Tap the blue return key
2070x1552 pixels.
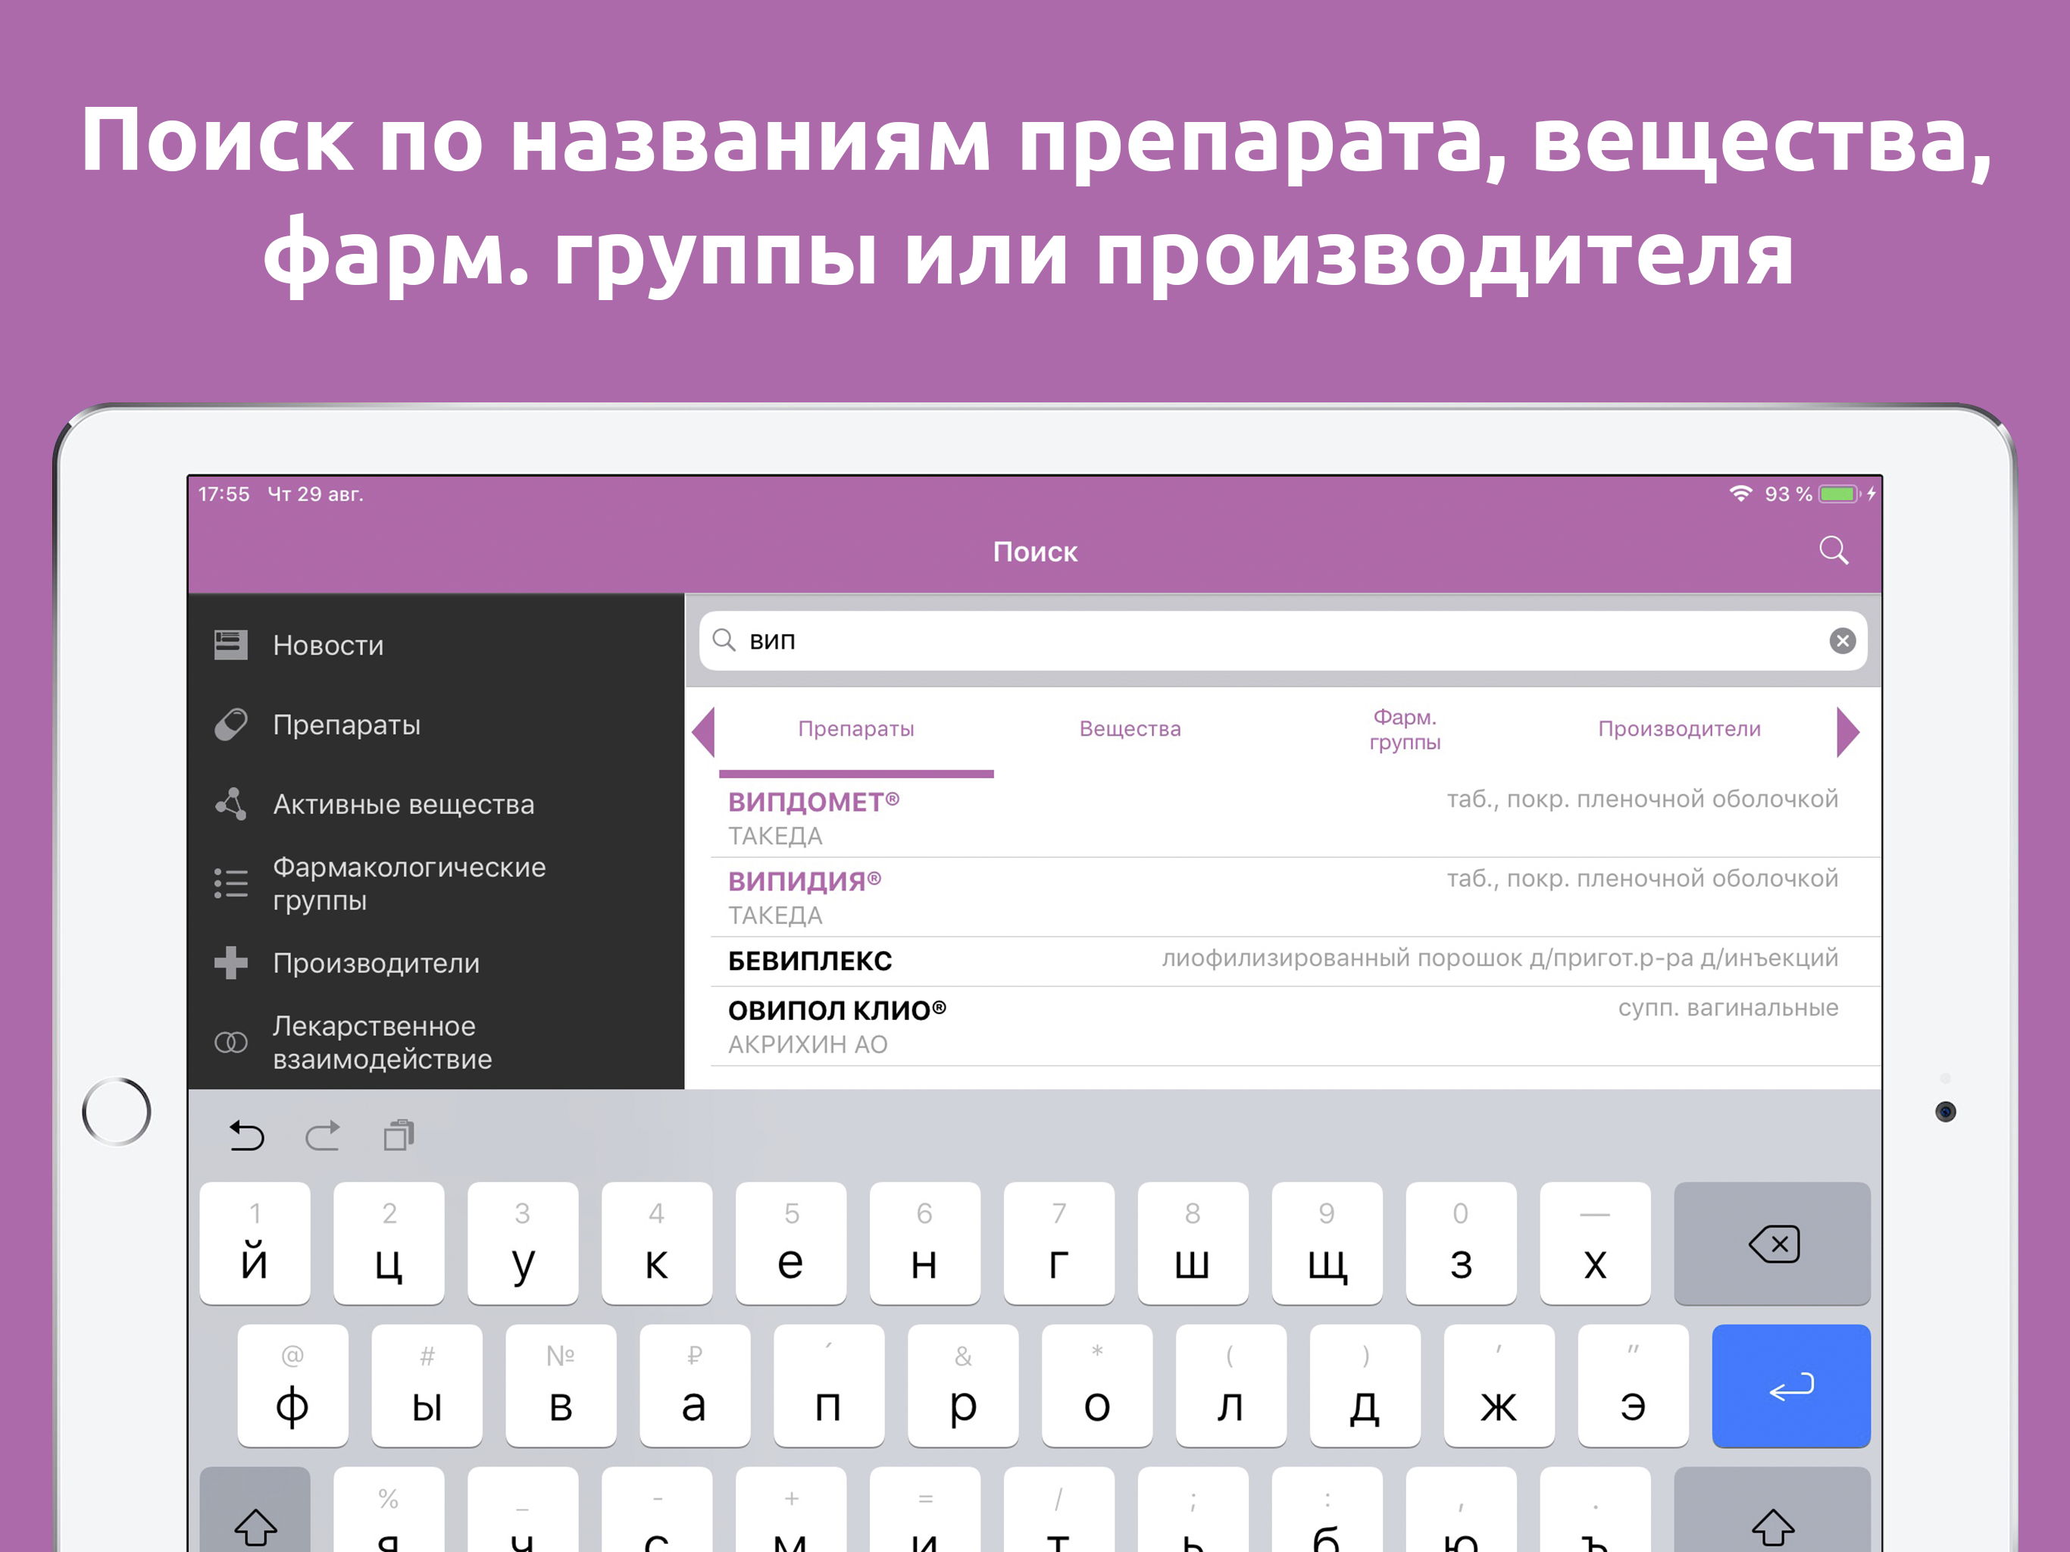[x=1790, y=1385]
